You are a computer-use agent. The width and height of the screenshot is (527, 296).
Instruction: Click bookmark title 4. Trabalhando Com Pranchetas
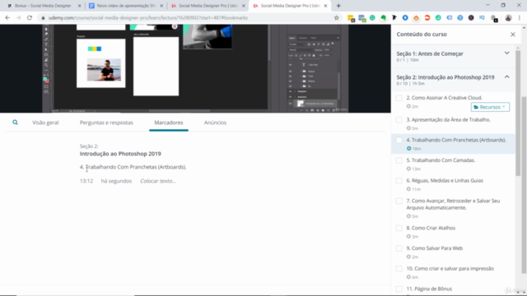pos(133,167)
